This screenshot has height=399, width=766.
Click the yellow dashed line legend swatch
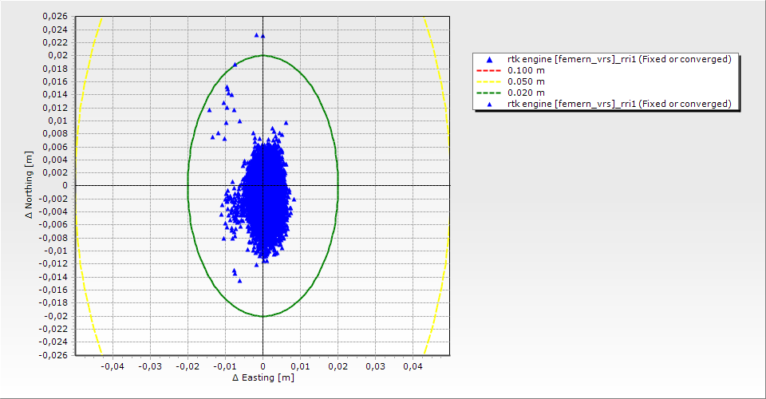(489, 82)
